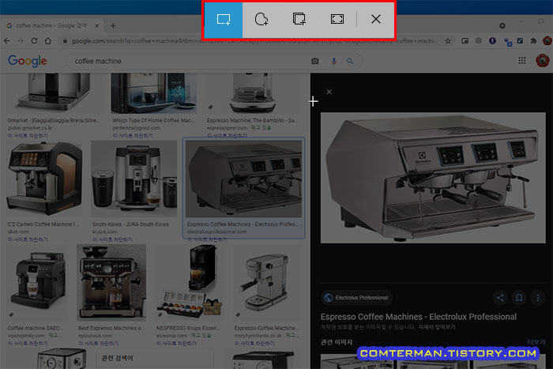Close the coffee machine Google tab
Image resolution: width=553 pixels, height=369 pixels.
(x=97, y=26)
